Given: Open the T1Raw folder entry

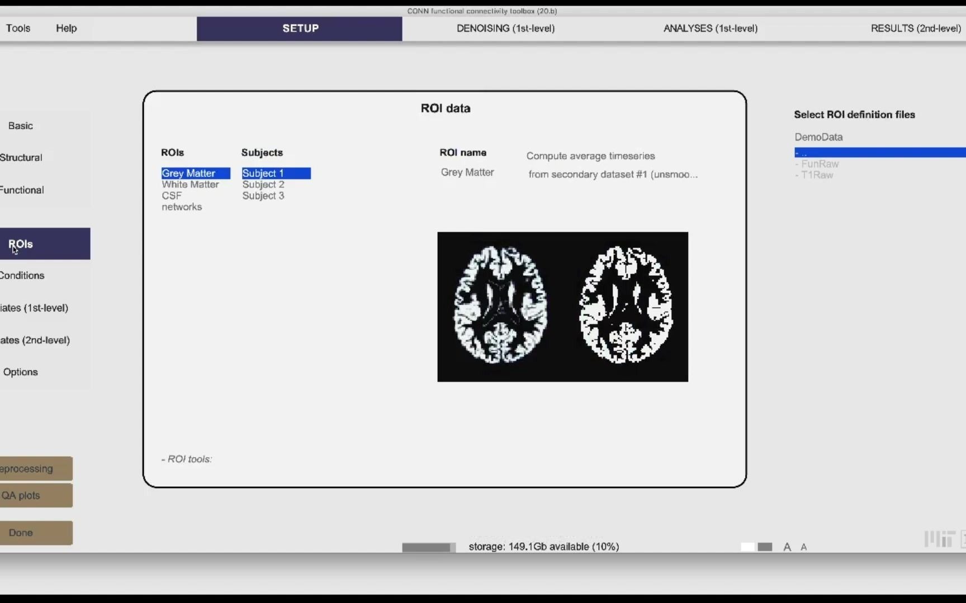Looking at the screenshot, I should [815, 175].
